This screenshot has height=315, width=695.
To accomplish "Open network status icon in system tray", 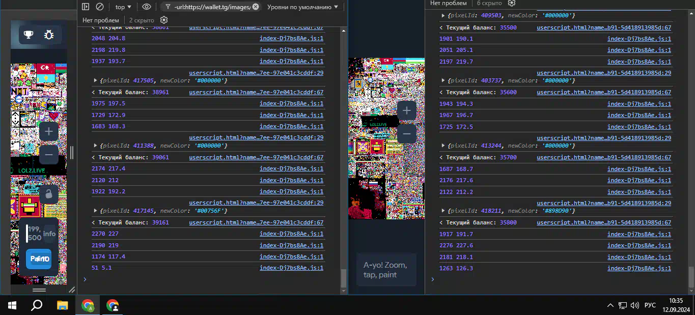I will coord(622,305).
